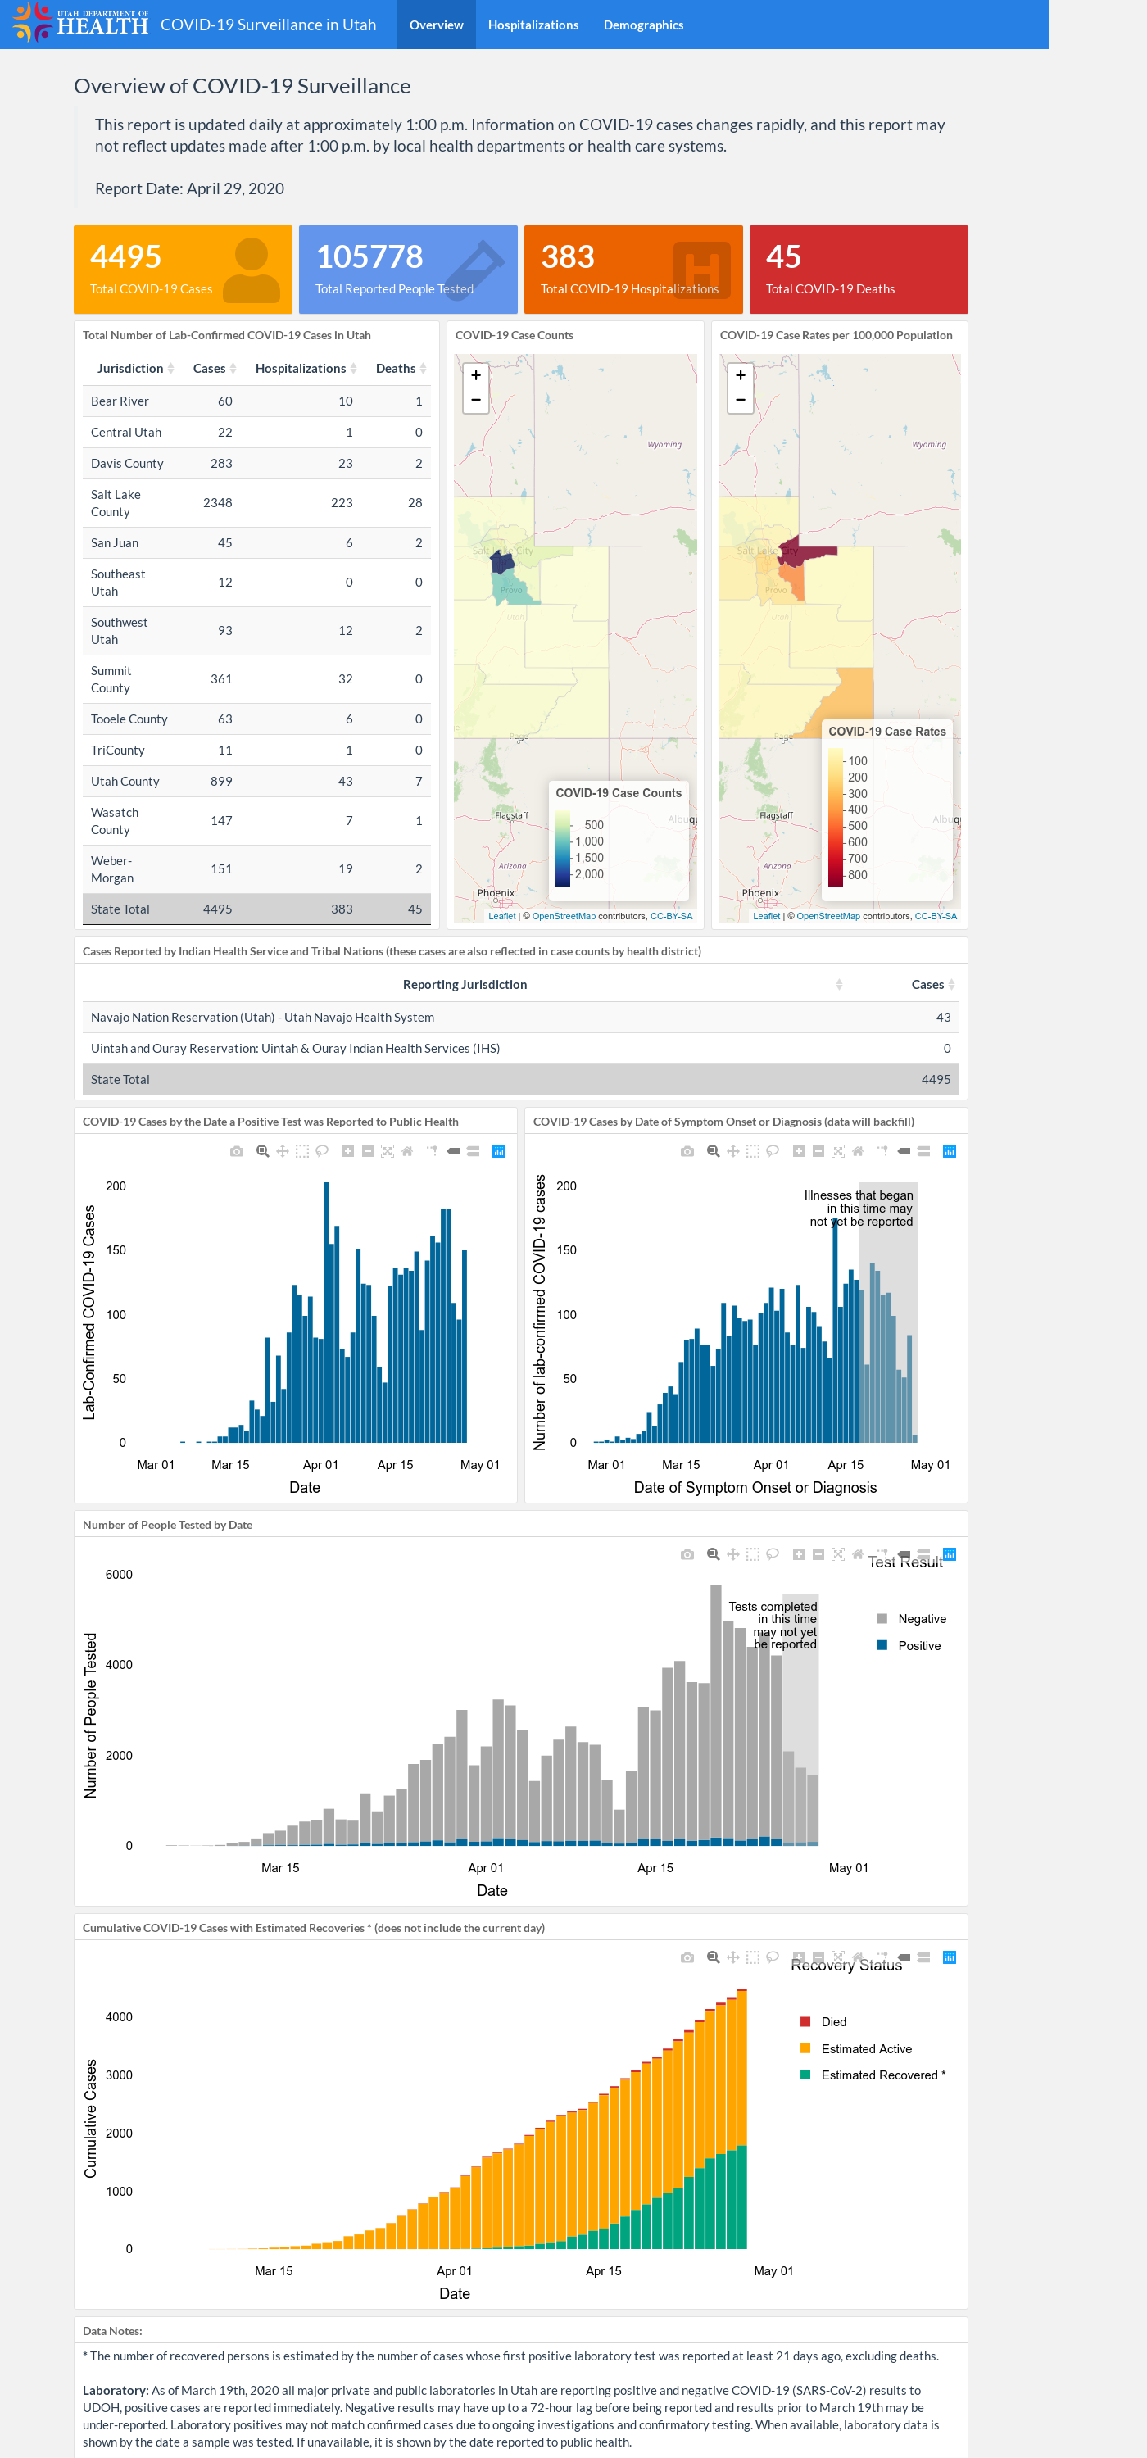Sort table by Cases column arrow

click(x=233, y=369)
